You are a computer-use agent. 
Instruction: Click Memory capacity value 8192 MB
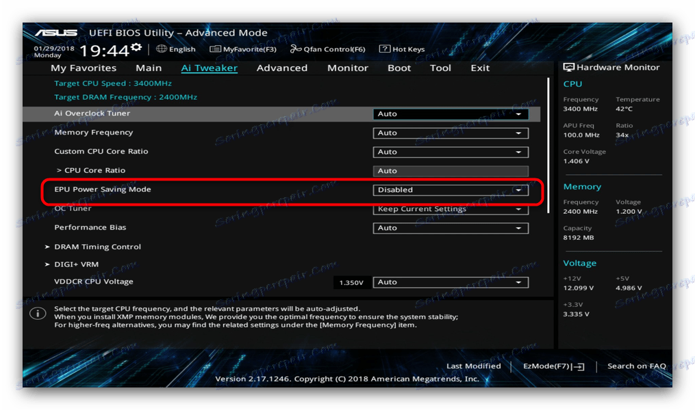tap(579, 238)
